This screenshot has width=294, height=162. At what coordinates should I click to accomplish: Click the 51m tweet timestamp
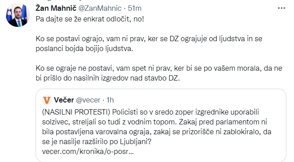click(135, 8)
